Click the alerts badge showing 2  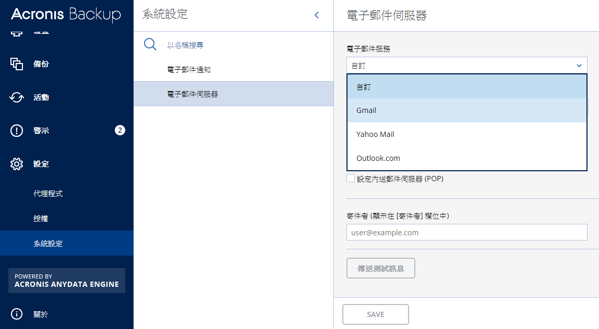coord(120,130)
